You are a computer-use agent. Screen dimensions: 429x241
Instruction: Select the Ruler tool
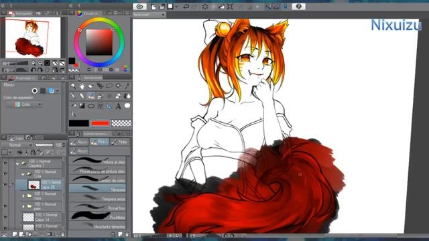(x=109, y=106)
